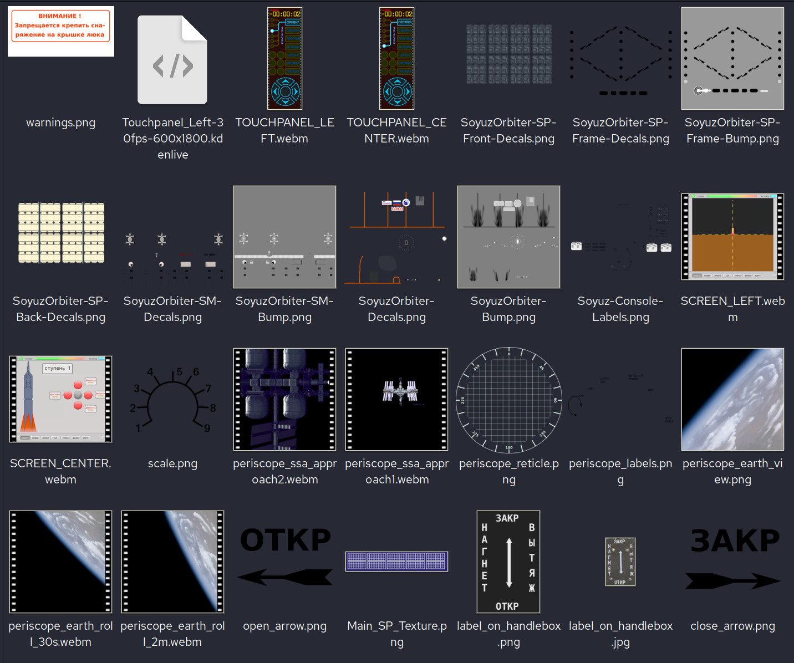Select the SoyuzOrbiter-SP-Back-Decals.png file
This screenshot has width=794, height=663.
point(61,233)
